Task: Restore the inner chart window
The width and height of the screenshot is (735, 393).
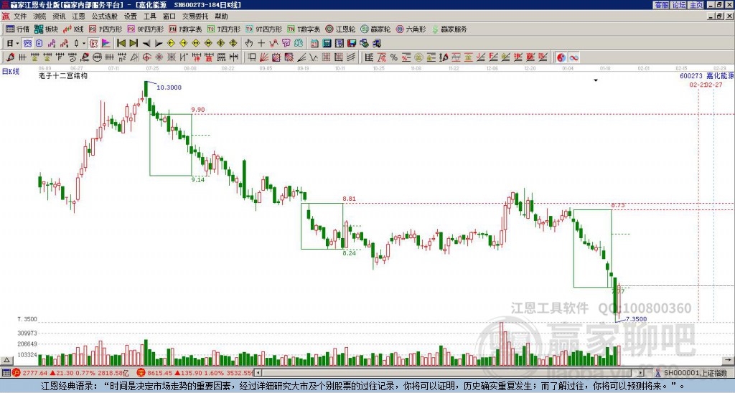Action: tap(719, 16)
